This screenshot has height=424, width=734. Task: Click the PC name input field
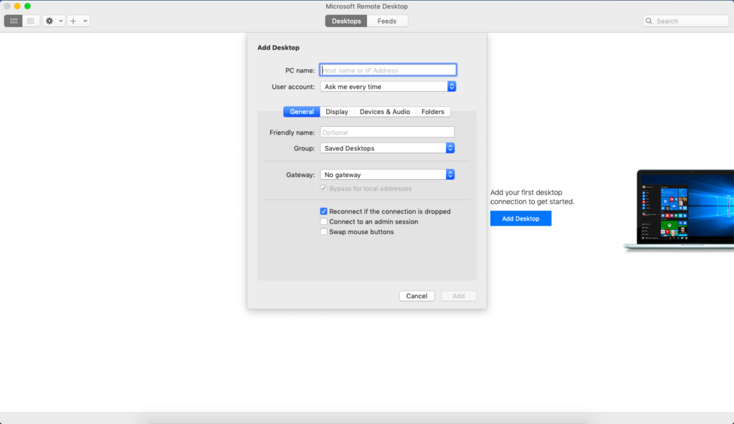point(388,69)
